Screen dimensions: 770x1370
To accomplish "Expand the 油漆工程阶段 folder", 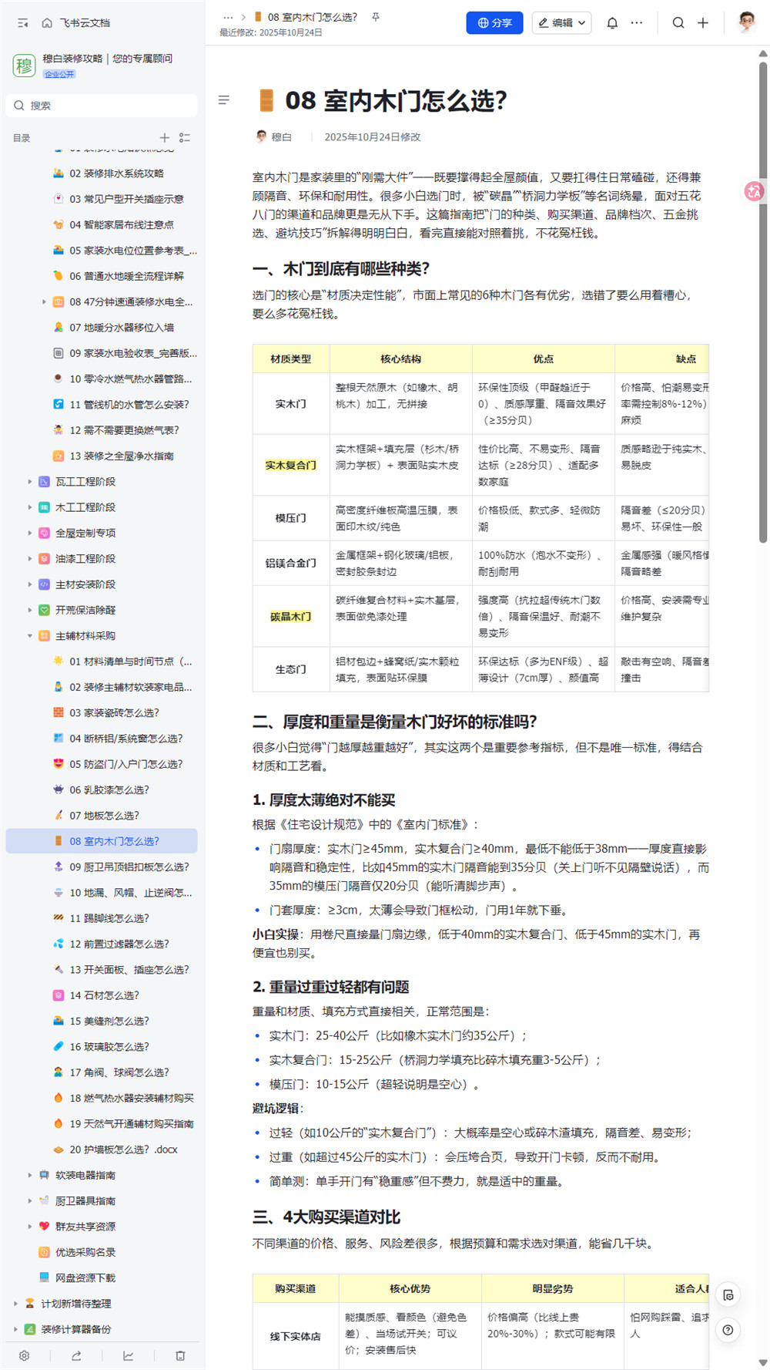I will [30, 559].
